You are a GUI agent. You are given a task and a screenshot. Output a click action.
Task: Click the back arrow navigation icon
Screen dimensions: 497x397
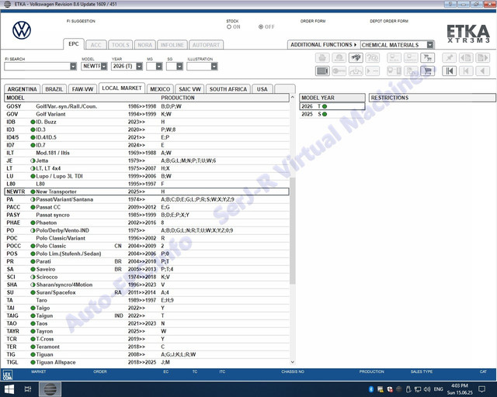(483, 71)
